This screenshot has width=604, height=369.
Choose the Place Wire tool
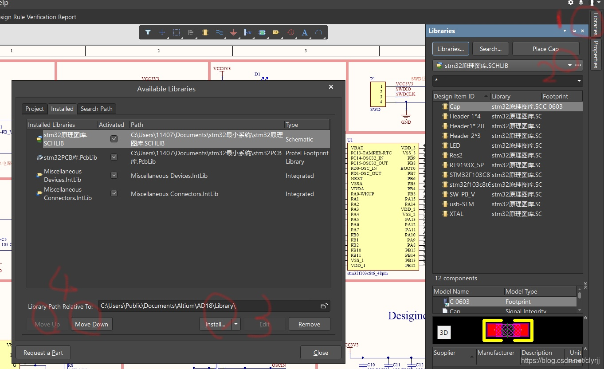219,32
